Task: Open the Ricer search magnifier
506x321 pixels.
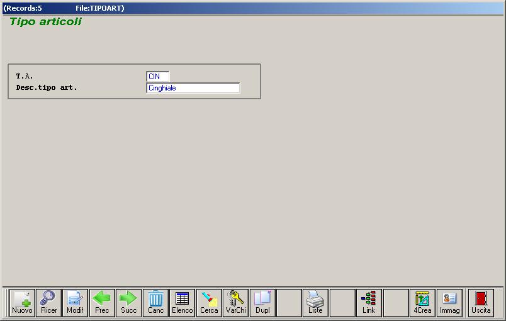Action: coord(48,303)
